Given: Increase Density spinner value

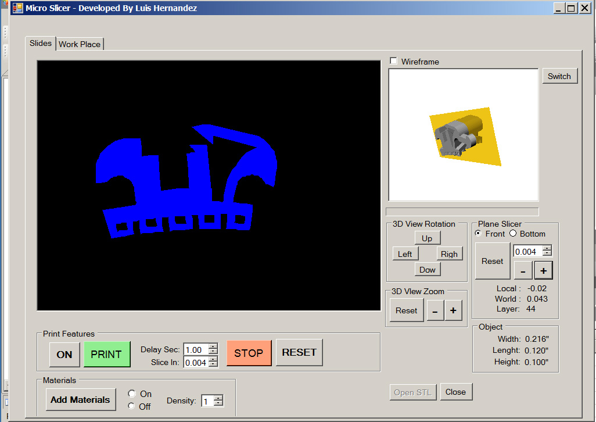Looking at the screenshot, I should click(x=218, y=398).
